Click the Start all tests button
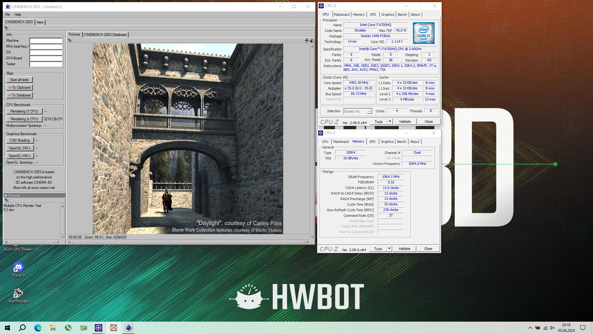Image resolution: width=593 pixels, height=334 pixels. click(x=19, y=80)
